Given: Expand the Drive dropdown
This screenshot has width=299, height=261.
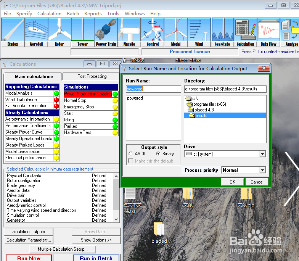Looking at the screenshot, I should click(x=262, y=154).
